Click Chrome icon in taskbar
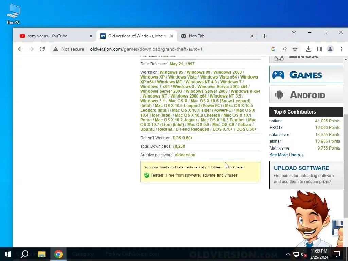The height and width of the screenshot is (261, 348). pos(58,254)
